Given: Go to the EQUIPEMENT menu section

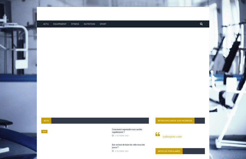Looking at the screenshot, I should point(60,24).
